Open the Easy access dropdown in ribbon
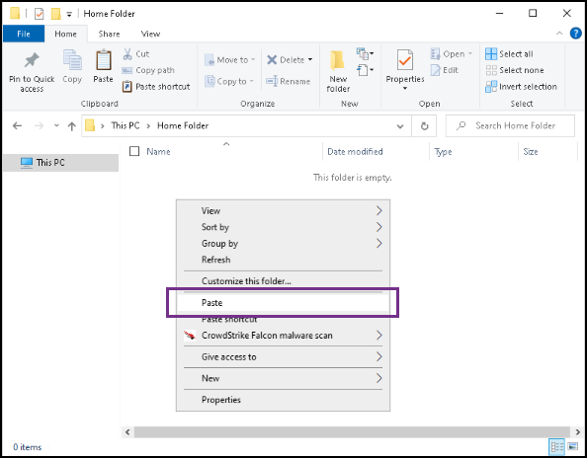 (x=365, y=70)
